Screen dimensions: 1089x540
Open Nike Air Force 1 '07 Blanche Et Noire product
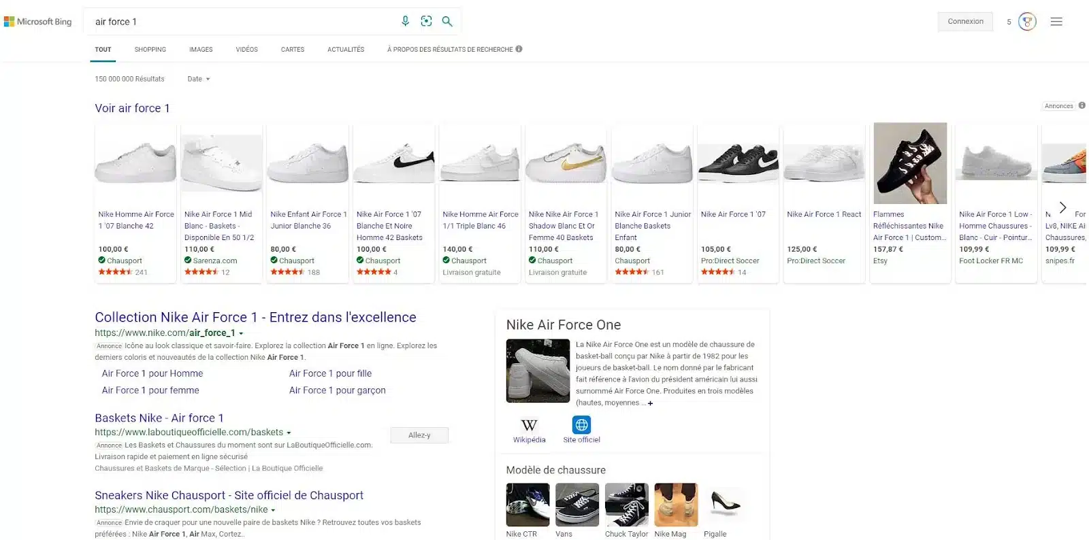click(x=393, y=203)
